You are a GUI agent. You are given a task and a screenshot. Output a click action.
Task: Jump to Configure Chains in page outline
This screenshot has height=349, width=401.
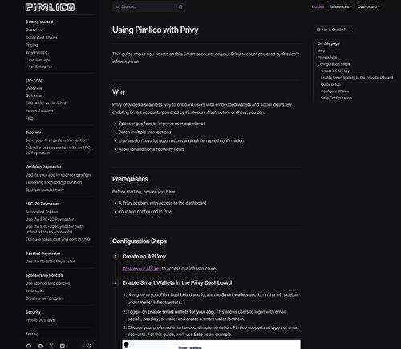(334, 91)
